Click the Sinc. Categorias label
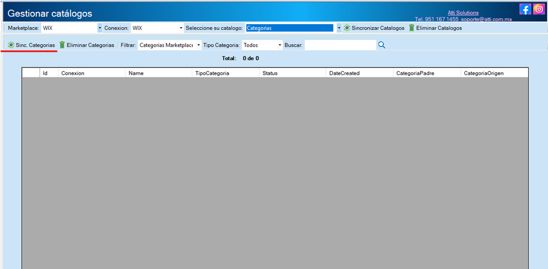The image size is (548, 269). click(x=35, y=45)
